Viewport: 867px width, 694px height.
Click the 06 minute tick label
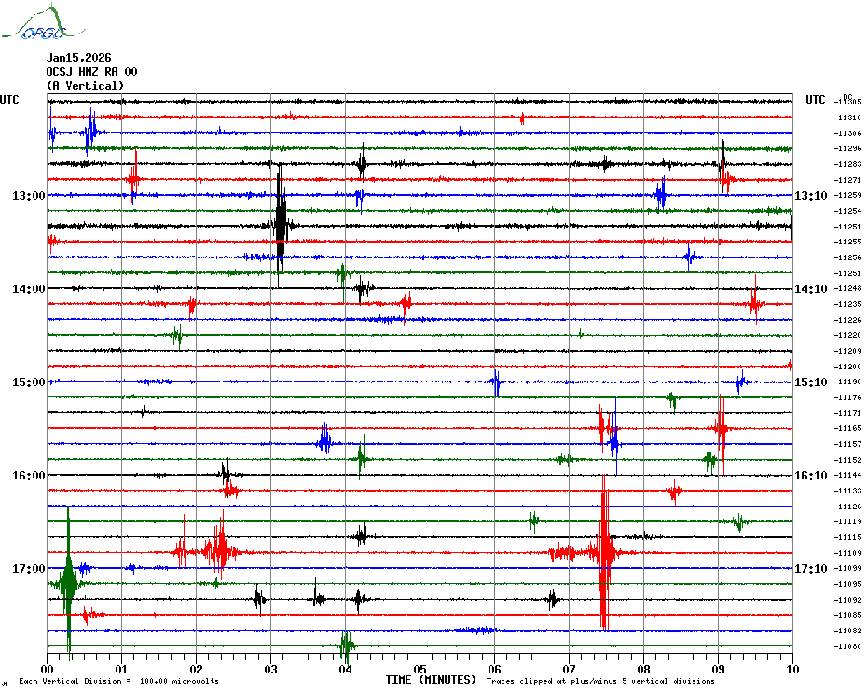(x=494, y=669)
